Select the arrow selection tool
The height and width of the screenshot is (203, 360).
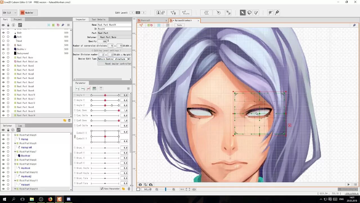242,13
